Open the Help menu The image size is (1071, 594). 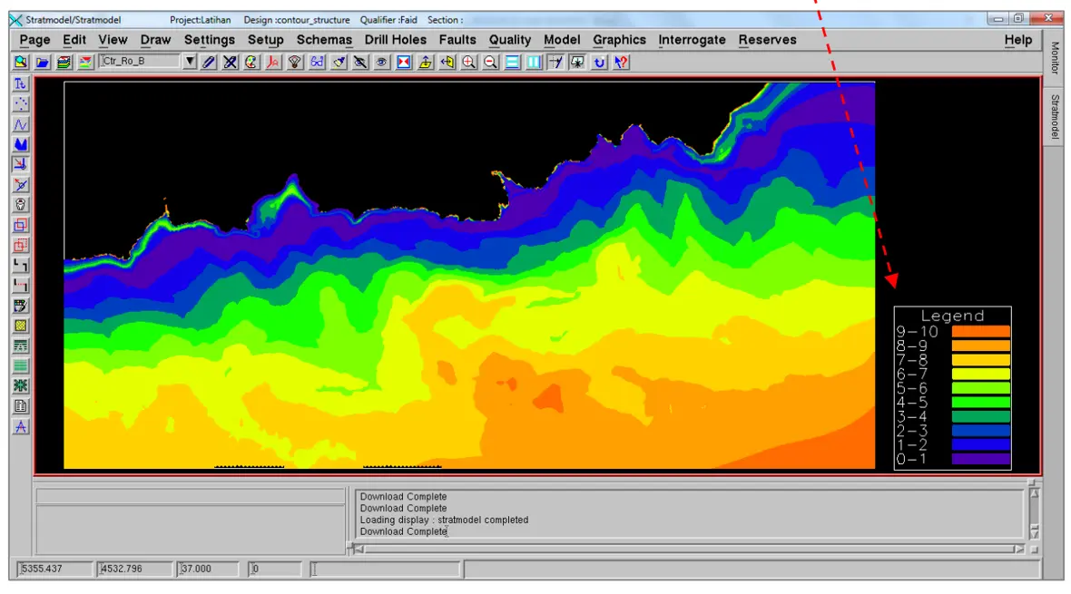[1017, 40]
